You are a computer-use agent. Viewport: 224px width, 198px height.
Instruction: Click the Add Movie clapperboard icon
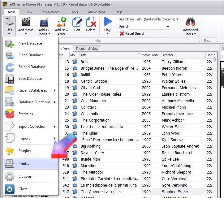click(26, 22)
